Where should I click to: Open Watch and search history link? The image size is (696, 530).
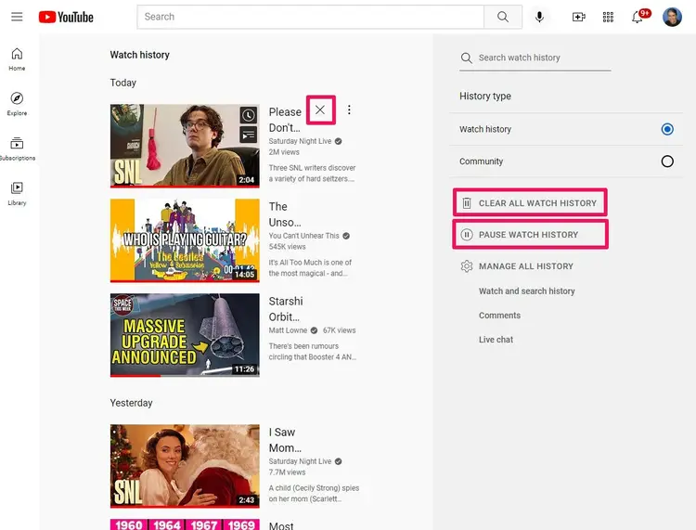(526, 291)
